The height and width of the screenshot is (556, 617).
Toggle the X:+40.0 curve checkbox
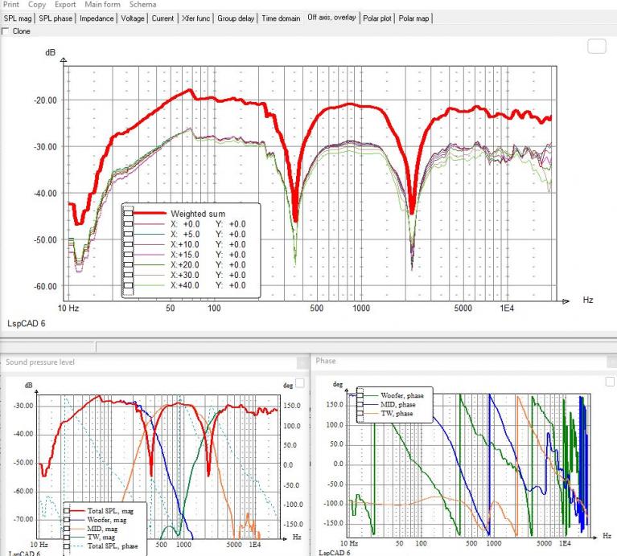coord(128,286)
